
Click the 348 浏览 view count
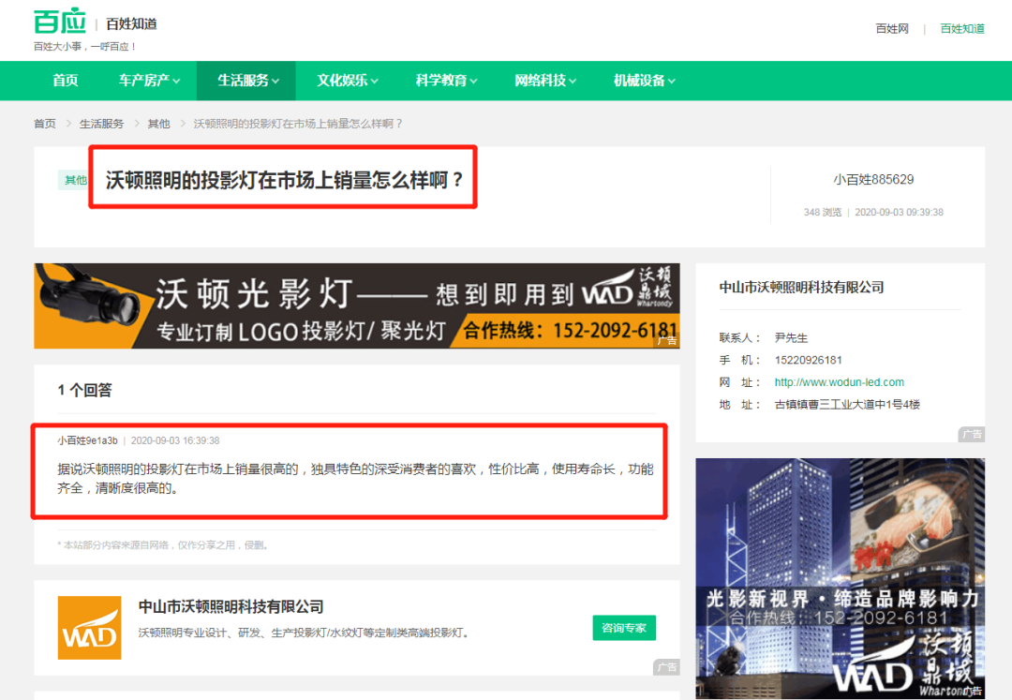point(823,213)
